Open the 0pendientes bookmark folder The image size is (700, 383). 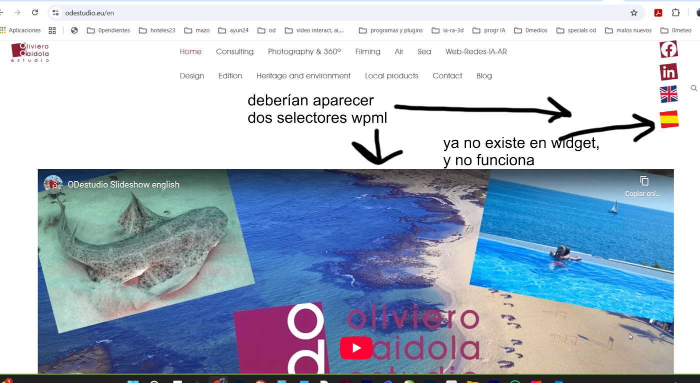pos(108,30)
